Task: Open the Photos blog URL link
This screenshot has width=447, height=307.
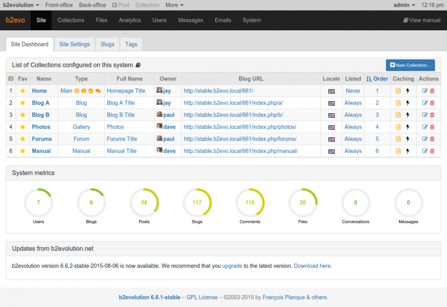Action: click(x=240, y=127)
